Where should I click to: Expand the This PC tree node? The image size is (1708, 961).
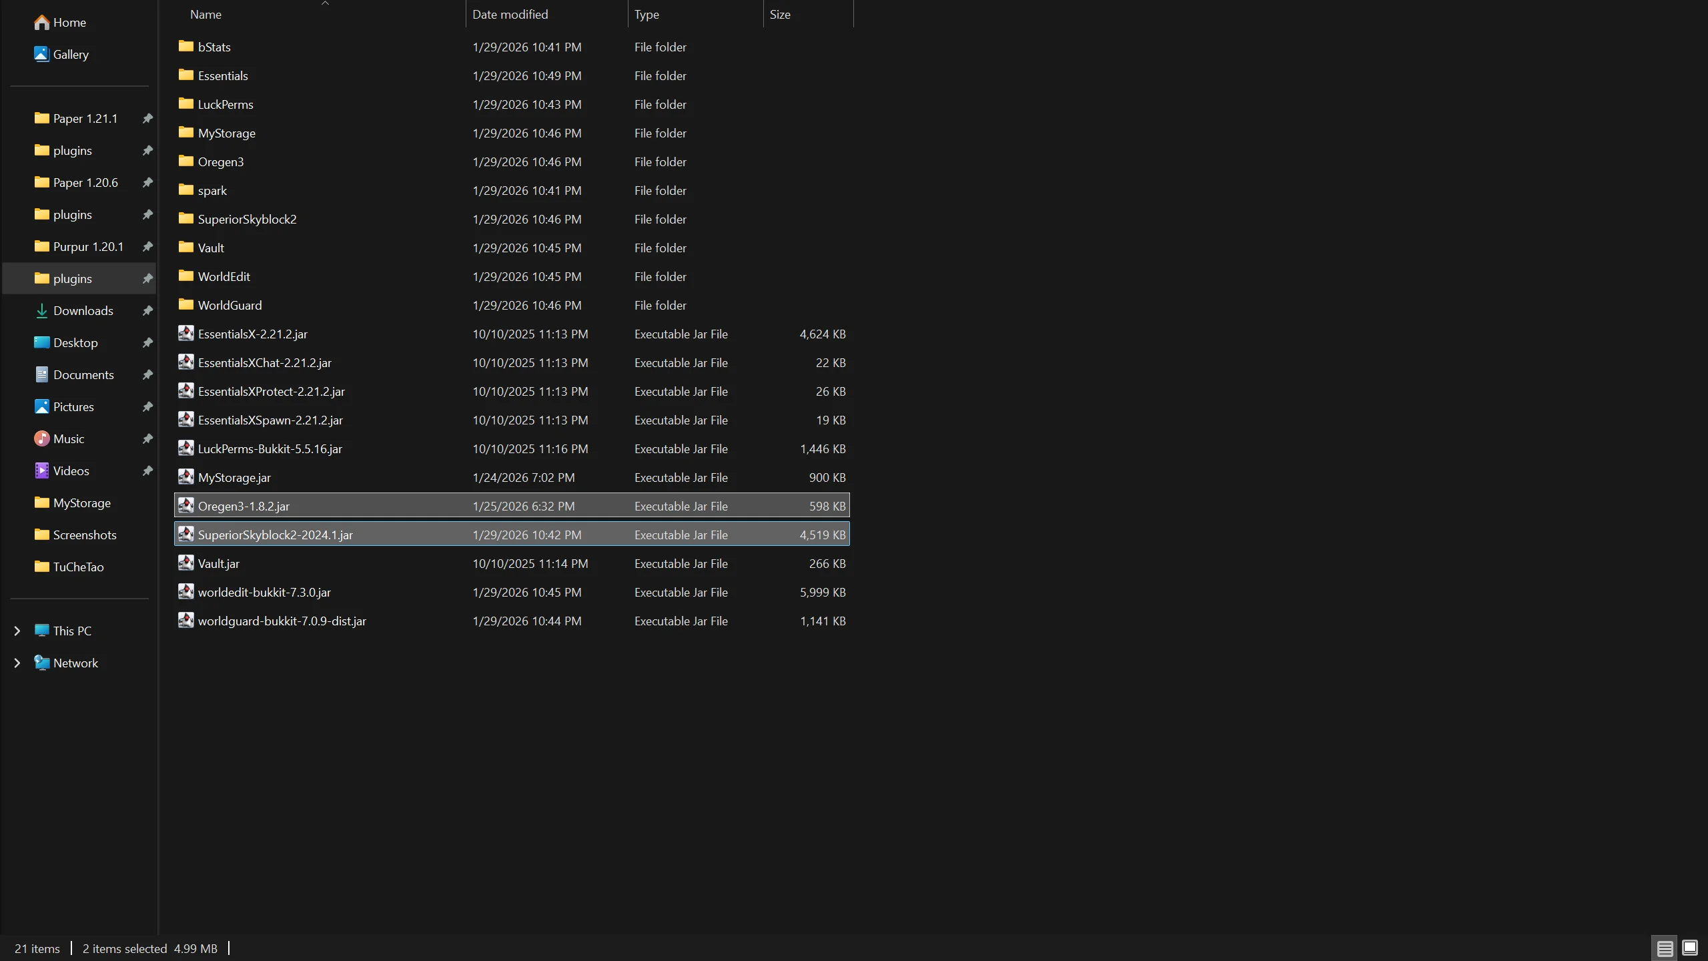click(17, 631)
